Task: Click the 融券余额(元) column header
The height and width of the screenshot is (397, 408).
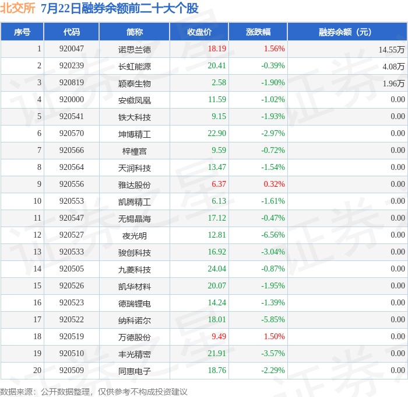Action: point(347,32)
